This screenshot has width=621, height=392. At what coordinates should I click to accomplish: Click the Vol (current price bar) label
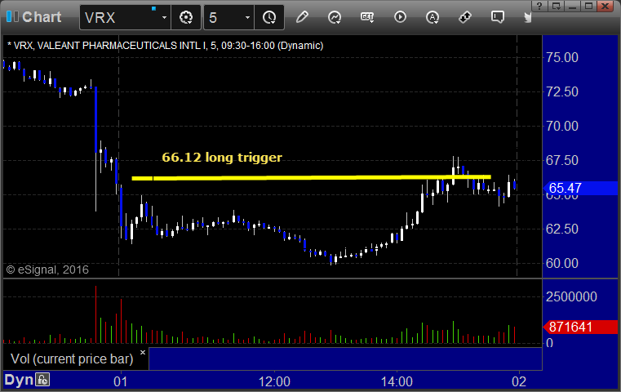72,359
